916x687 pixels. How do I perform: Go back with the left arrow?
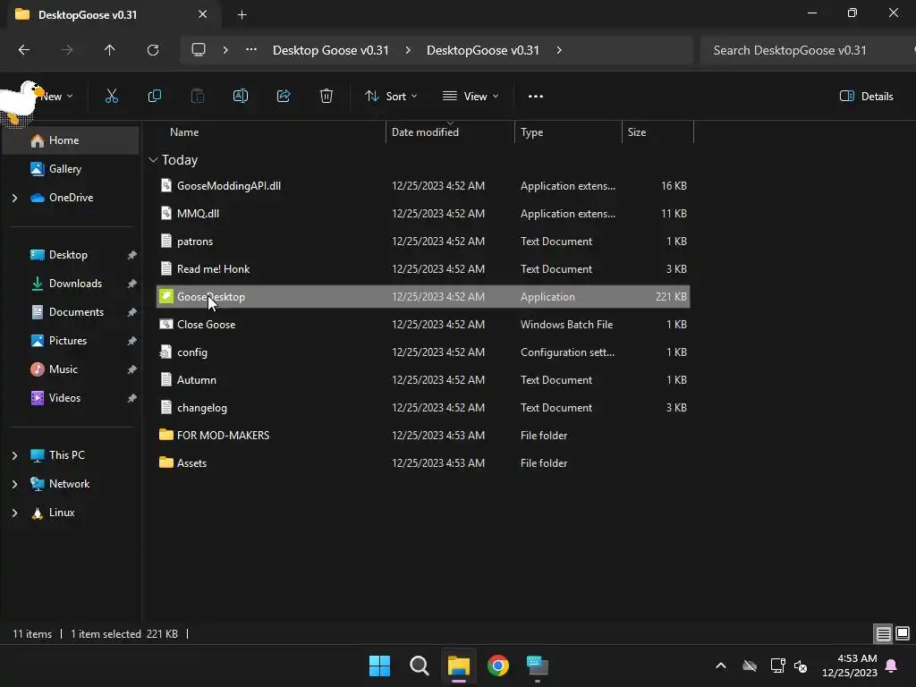(24, 50)
